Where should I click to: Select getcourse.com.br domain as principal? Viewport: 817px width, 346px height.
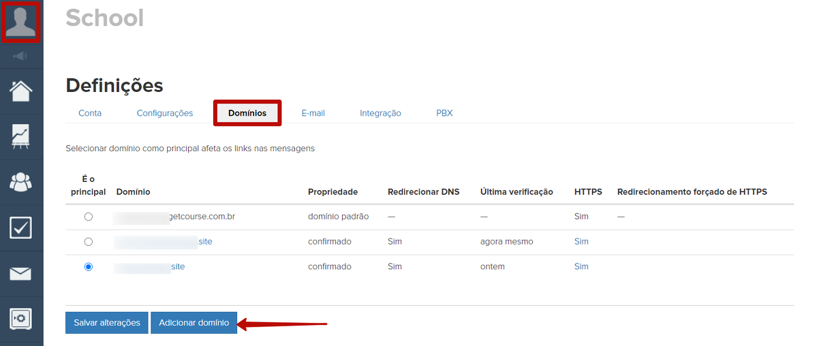pyautogui.click(x=88, y=217)
